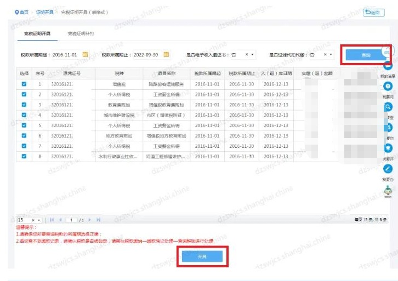Click the 陆路旅客运输服务 cell
This screenshot has height=281, width=398.
pos(167,84)
